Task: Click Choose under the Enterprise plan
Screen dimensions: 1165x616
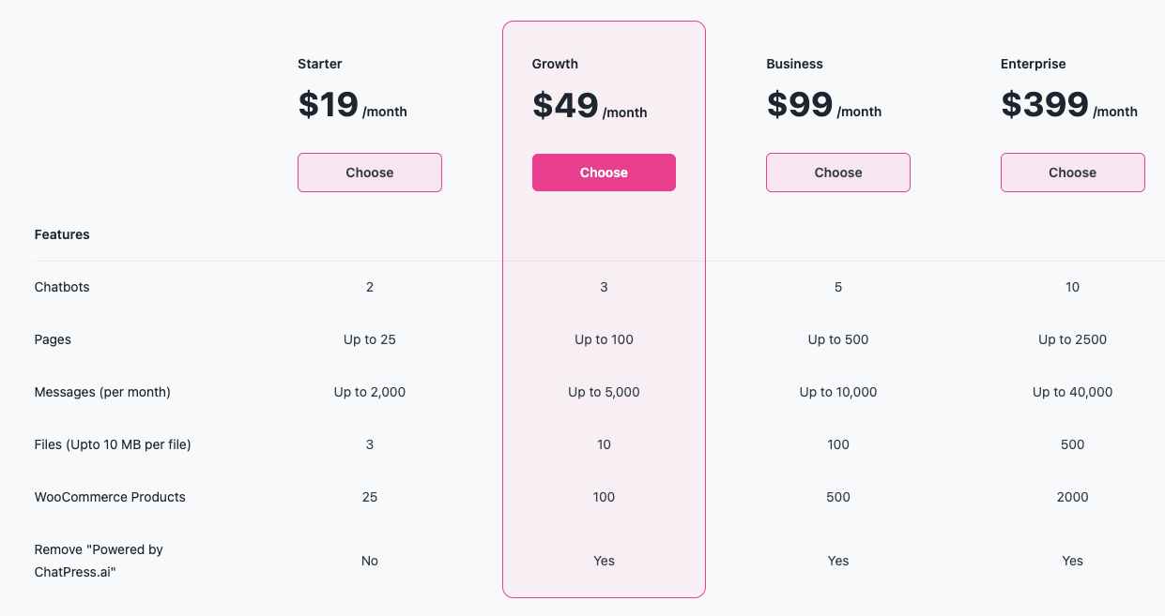Action: (x=1072, y=173)
